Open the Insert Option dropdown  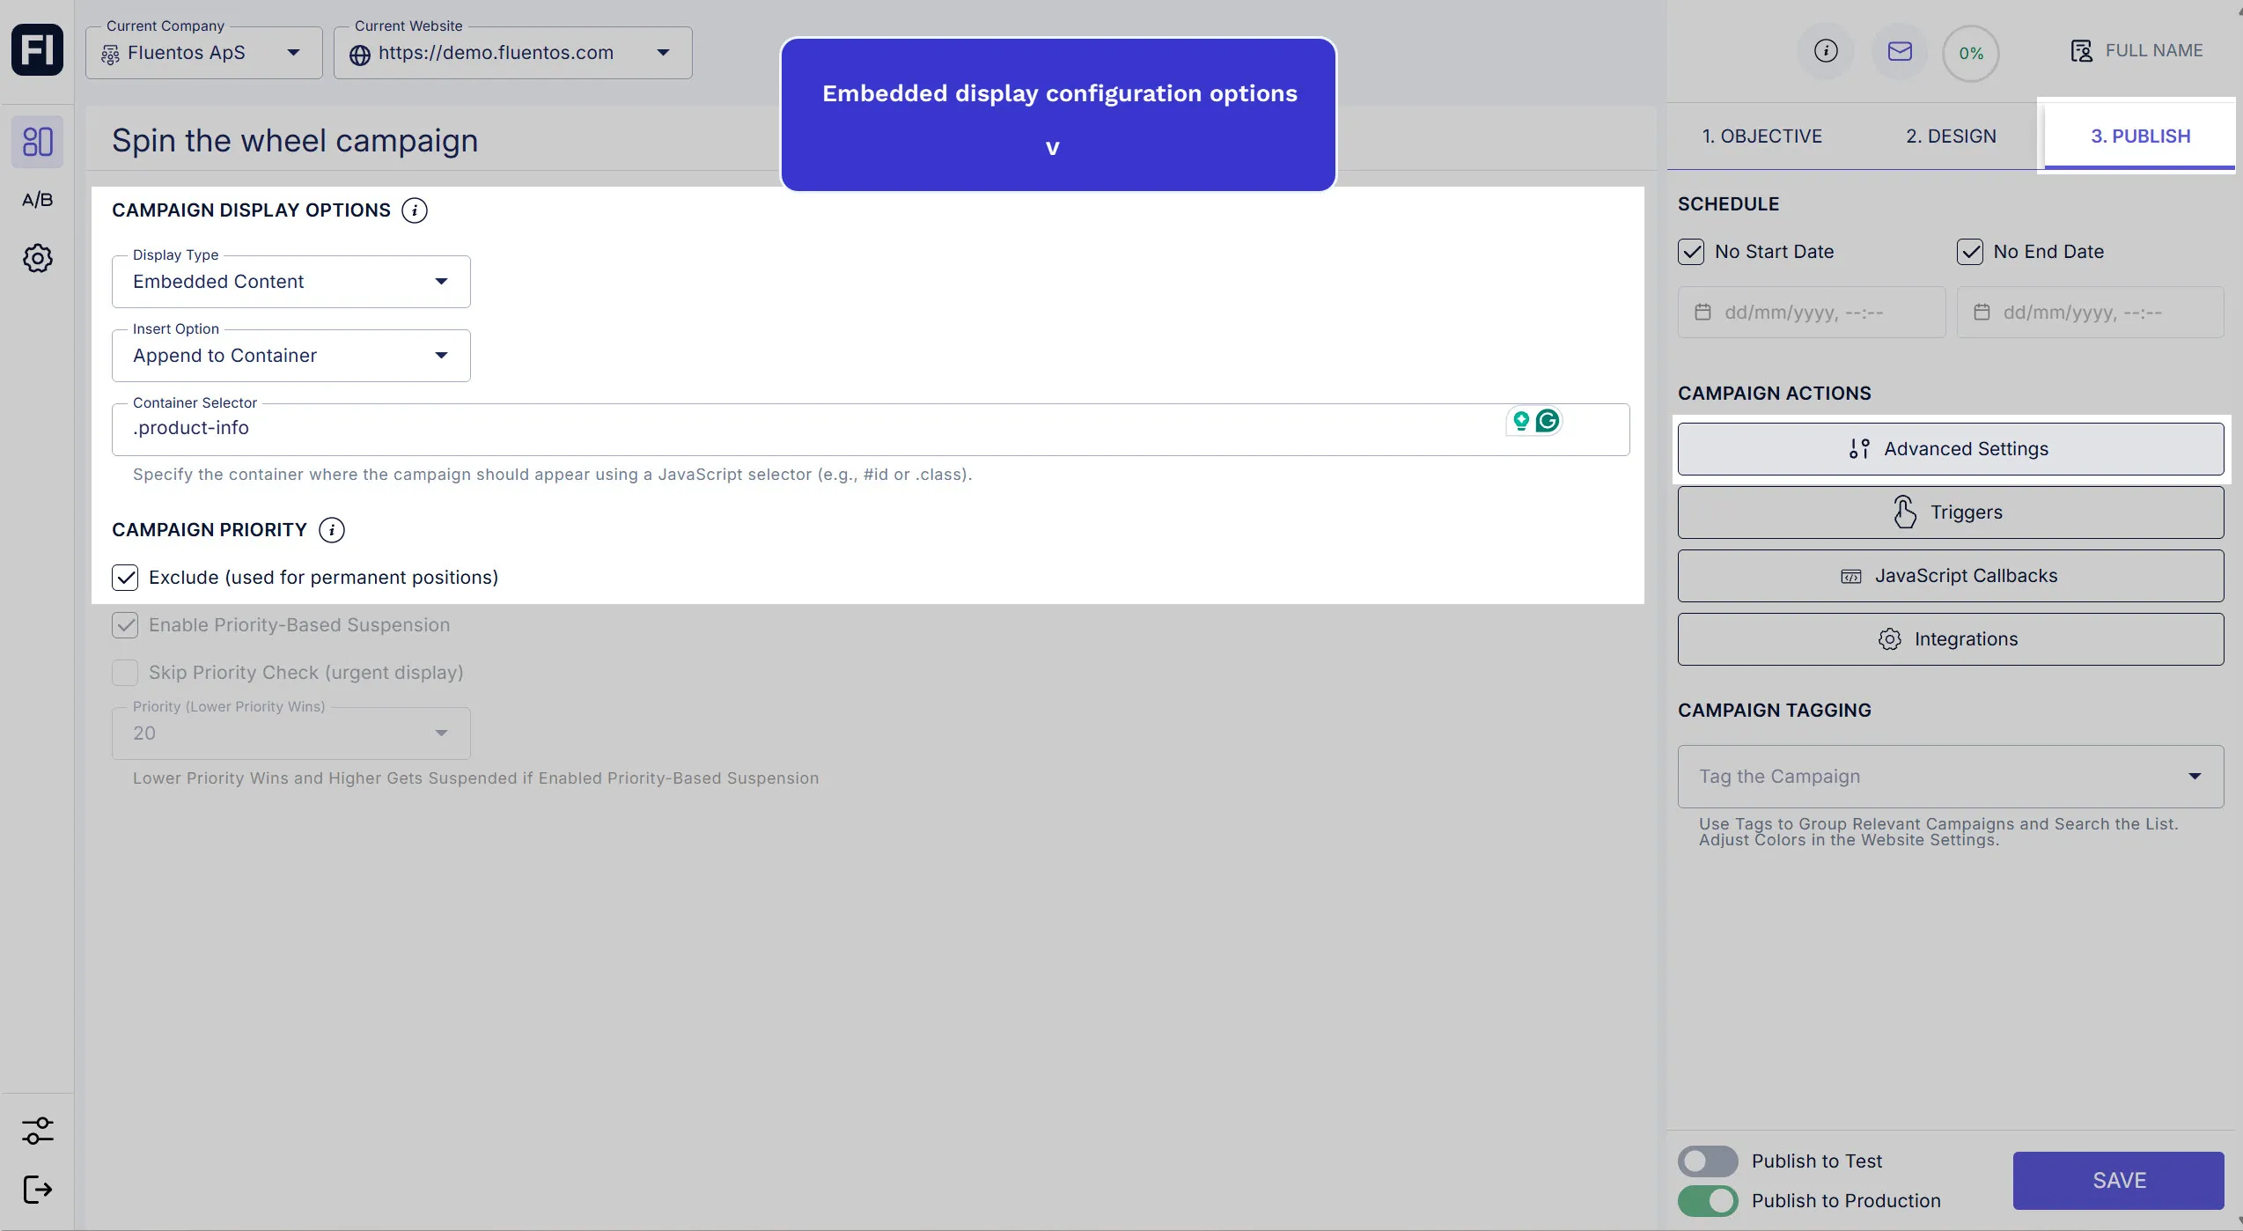290,356
